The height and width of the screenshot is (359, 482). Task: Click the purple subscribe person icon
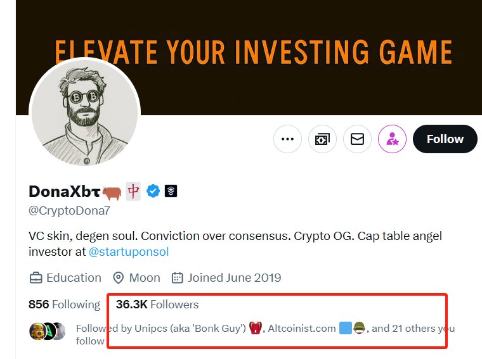click(392, 139)
